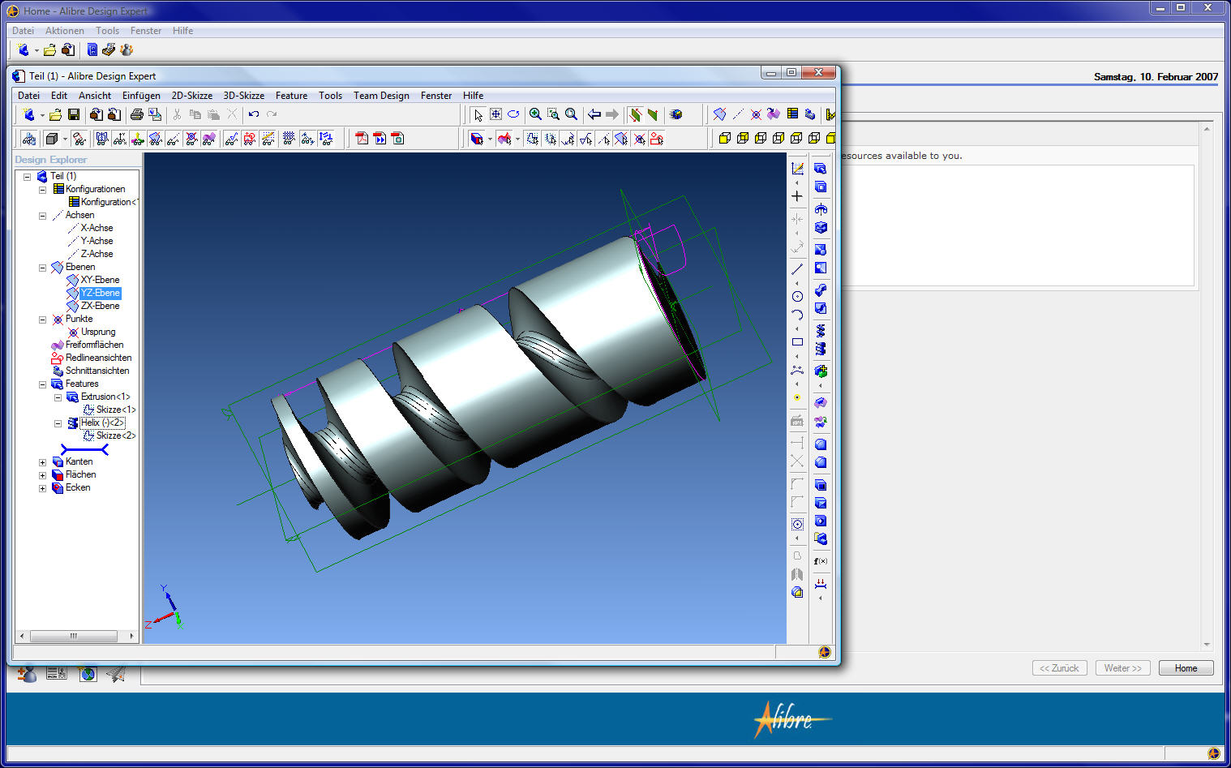Open Aktionen menu in Home window
The height and width of the screenshot is (768, 1231).
tap(65, 31)
